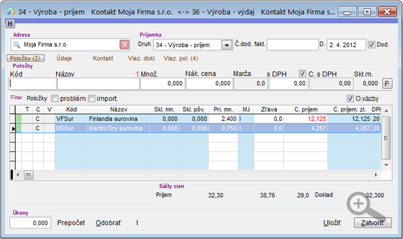Viewport: 403px width, 239px height.
Task: Open the Druh dropdown arrow
Action: [x=227, y=45]
